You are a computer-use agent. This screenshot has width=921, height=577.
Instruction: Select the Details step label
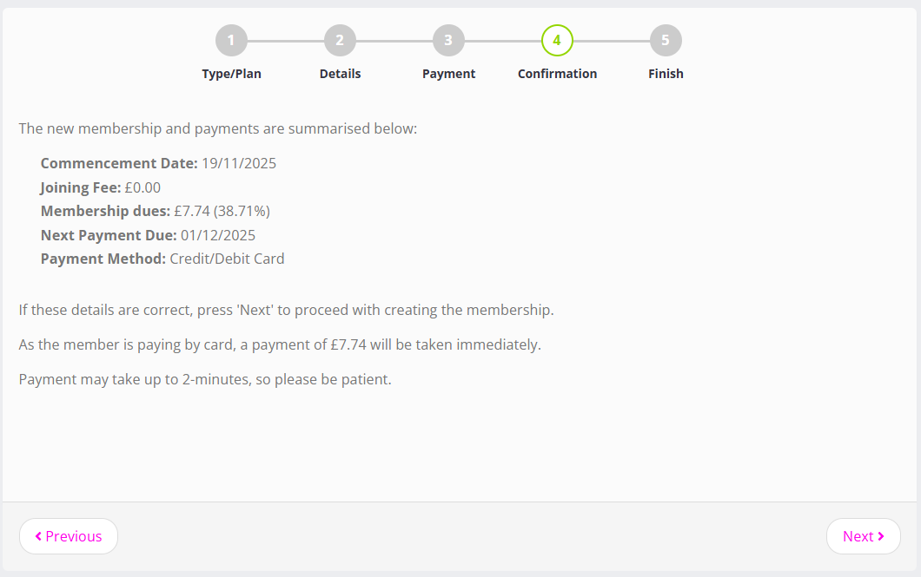pos(340,74)
